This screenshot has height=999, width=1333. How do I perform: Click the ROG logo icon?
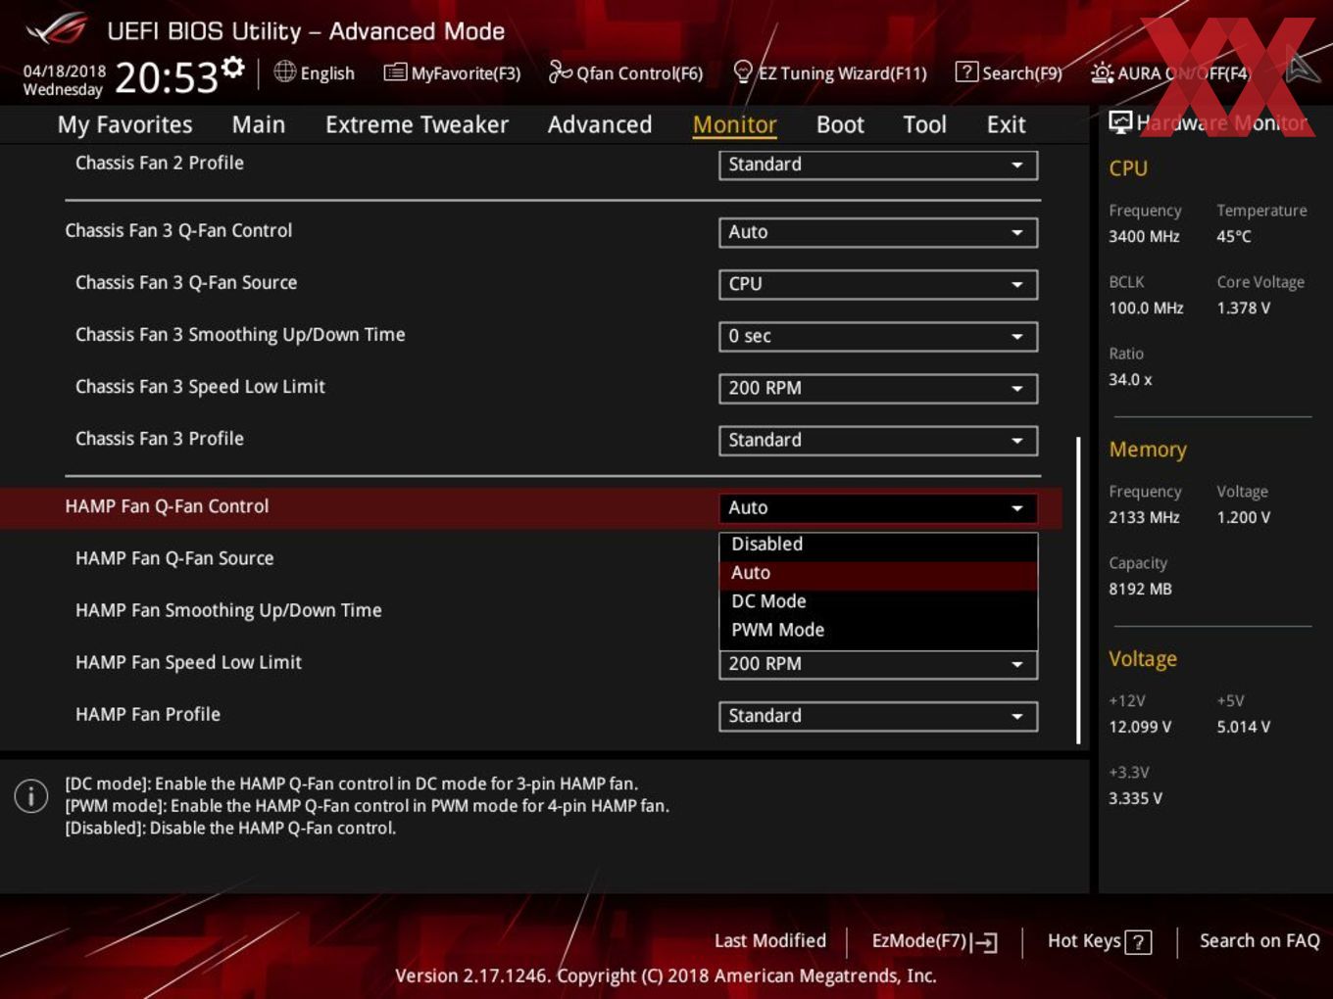pos(57,29)
